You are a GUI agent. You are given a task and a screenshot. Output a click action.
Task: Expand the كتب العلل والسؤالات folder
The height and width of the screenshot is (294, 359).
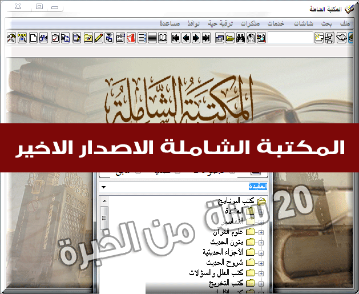click(261, 273)
